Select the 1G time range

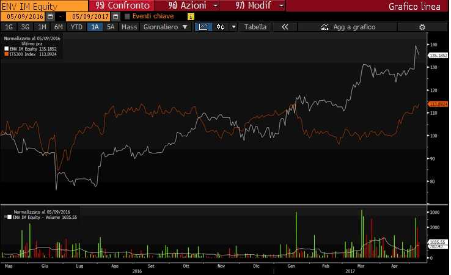(x=9, y=27)
